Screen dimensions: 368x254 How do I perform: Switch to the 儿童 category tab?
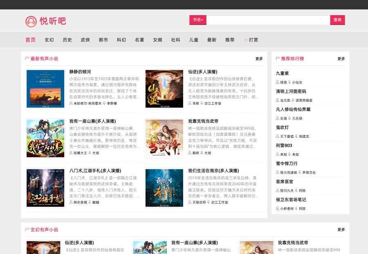tap(193, 40)
